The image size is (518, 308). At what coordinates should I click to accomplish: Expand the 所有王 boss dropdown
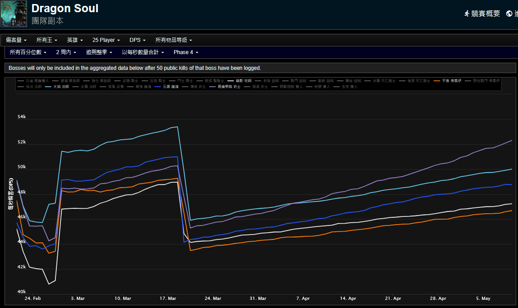(47, 40)
